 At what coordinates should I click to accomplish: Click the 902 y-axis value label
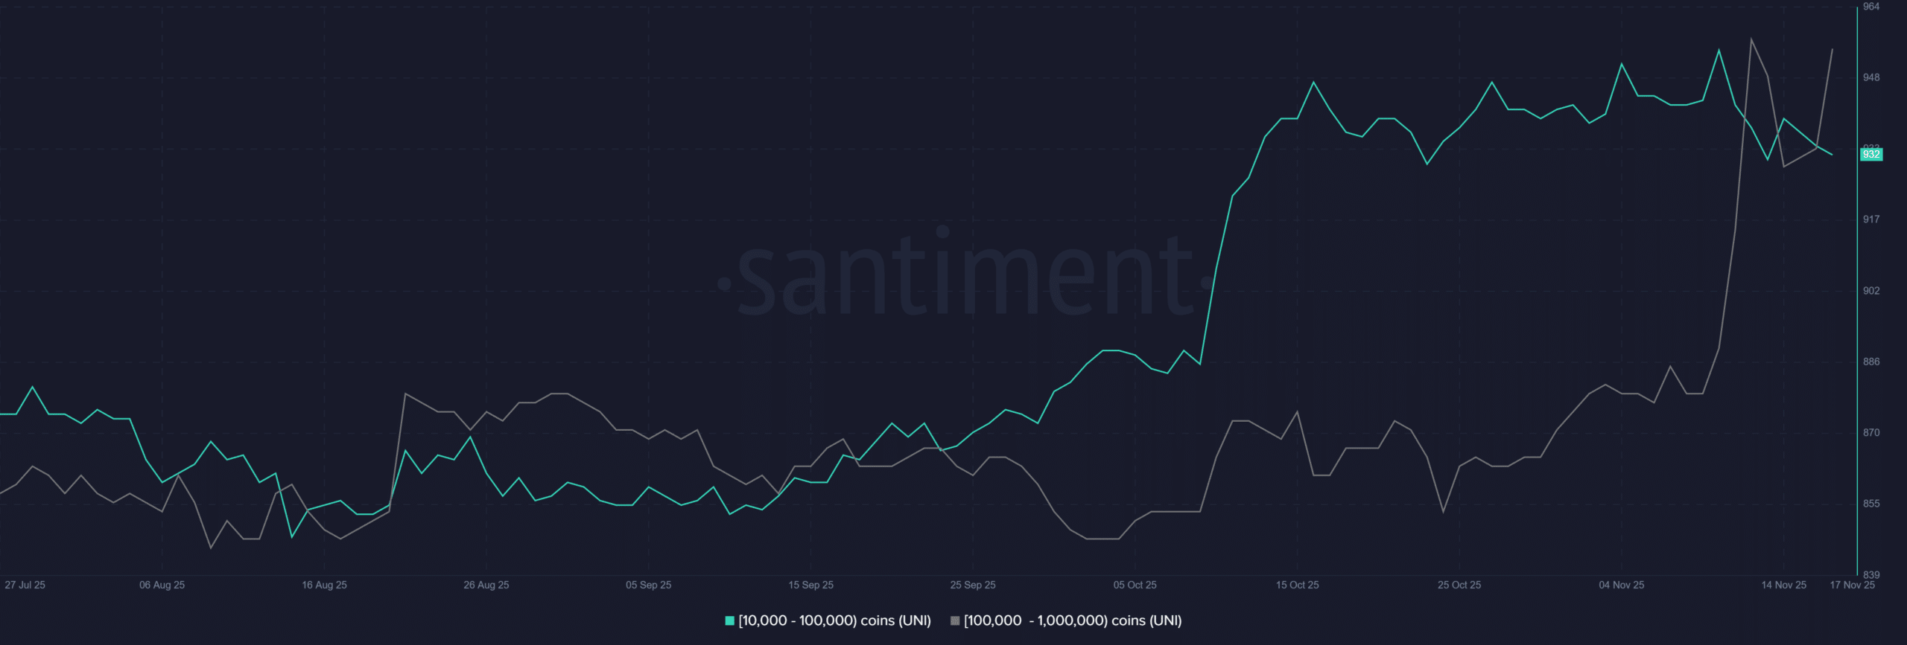click(x=1871, y=291)
